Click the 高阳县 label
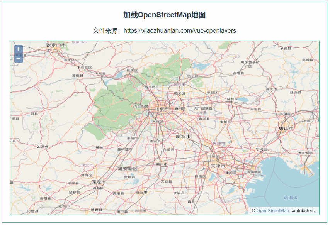Screen dimensions: 330x225 tap(118, 193)
